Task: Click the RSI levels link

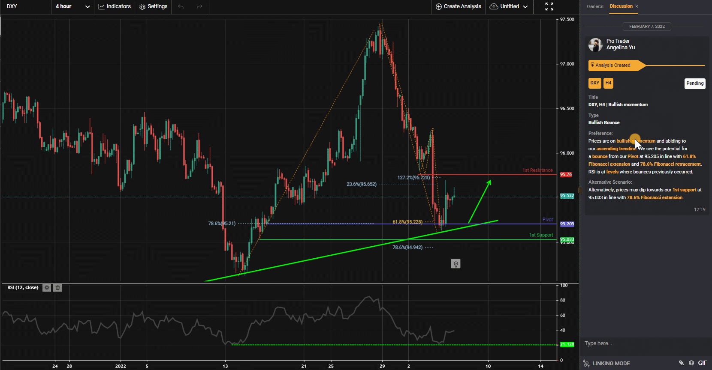Action: (612, 172)
